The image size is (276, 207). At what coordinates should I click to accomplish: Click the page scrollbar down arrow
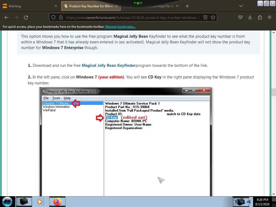coord(274,194)
